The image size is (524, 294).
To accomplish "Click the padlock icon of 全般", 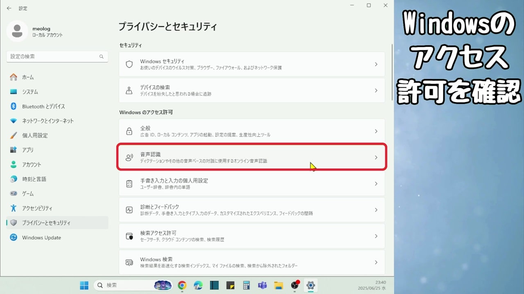I will click(x=129, y=131).
